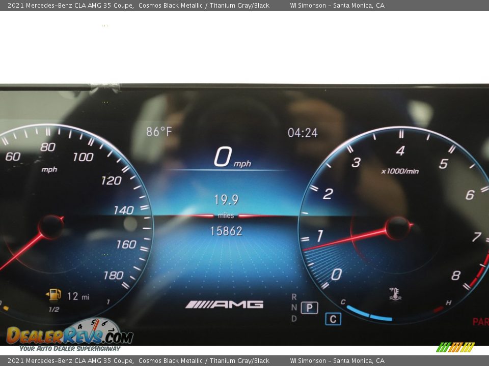Click the D gear letter
The height and width of the screenshot is (366, 489).
pos(294,318)
